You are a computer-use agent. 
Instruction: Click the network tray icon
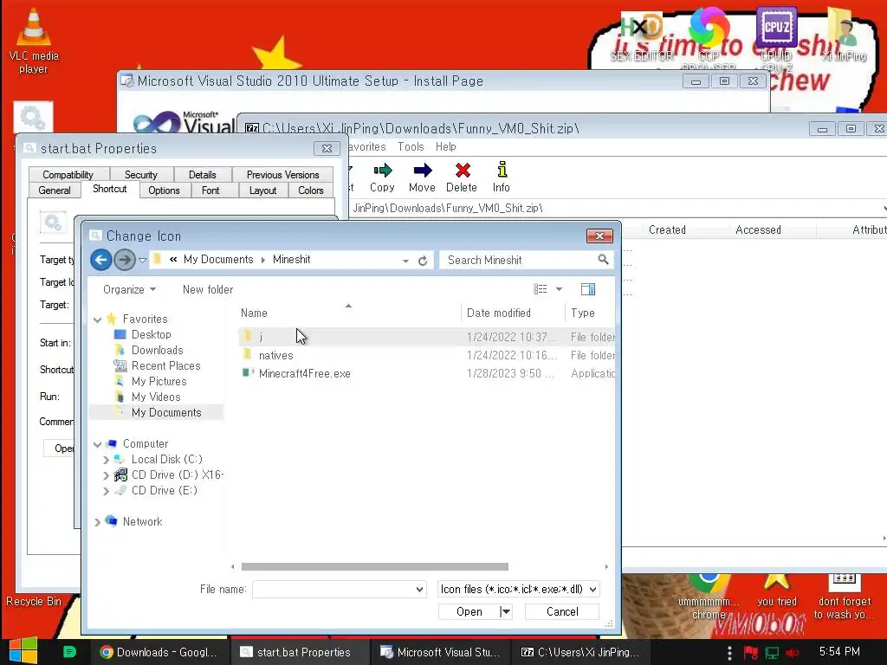pos(772,653)
